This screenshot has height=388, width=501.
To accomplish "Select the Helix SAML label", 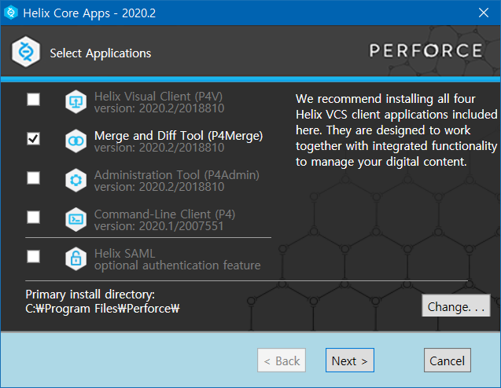I will pos(124,254).
